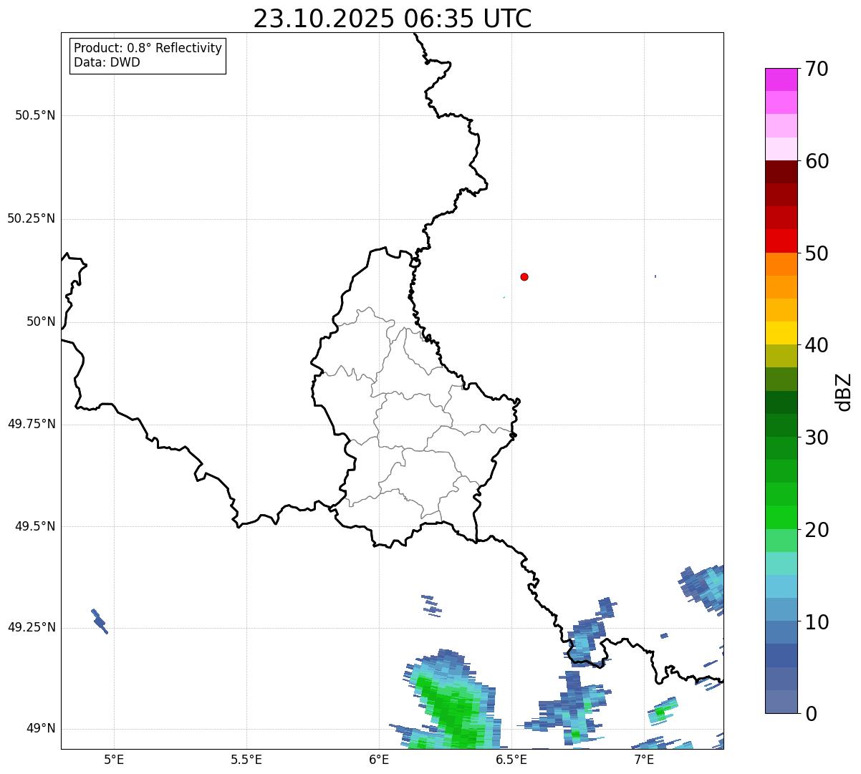Click the small blue echo near 5°E
Image resolution: width=861 pixels, height=774 pixels.
[100, 621]
